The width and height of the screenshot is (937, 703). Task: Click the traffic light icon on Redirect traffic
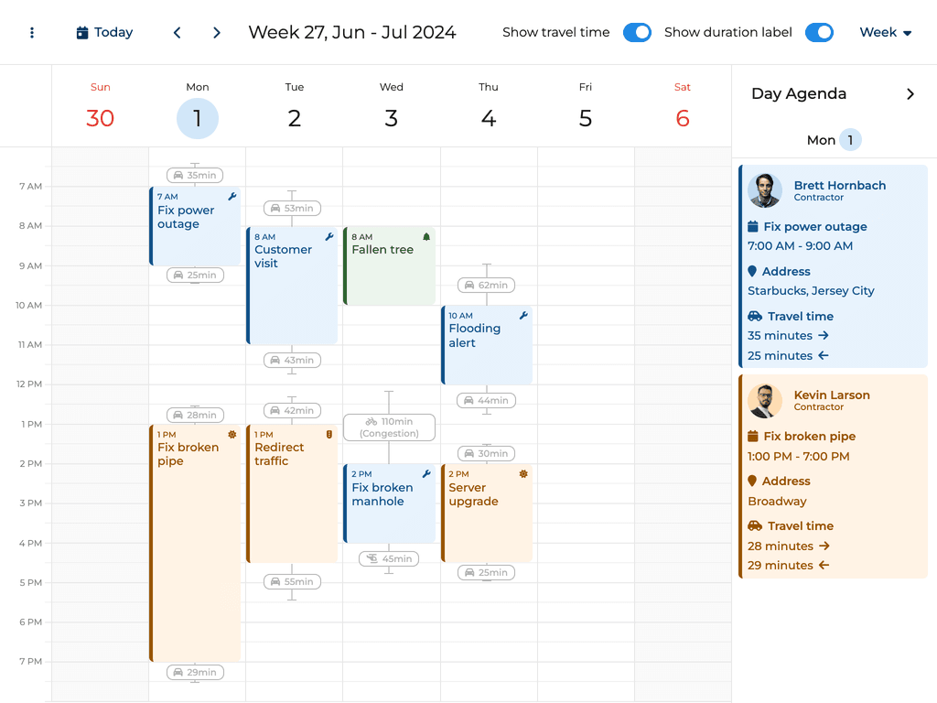coord(329,435)
